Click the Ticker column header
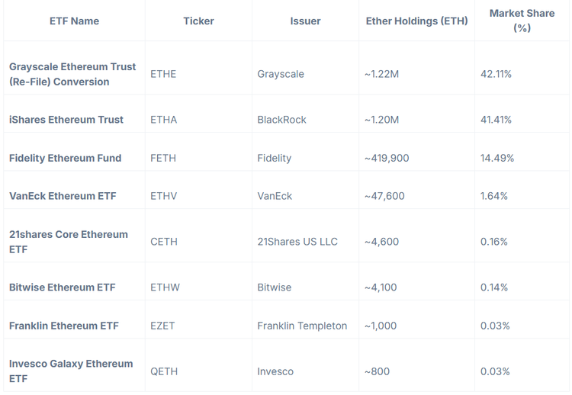 198,21
